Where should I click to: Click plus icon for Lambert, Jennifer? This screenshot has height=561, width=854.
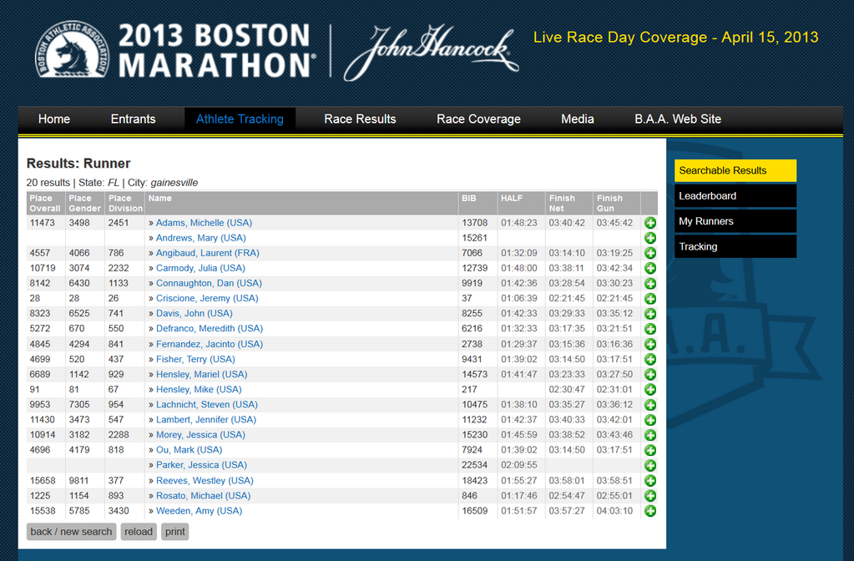tap(649, 420)
